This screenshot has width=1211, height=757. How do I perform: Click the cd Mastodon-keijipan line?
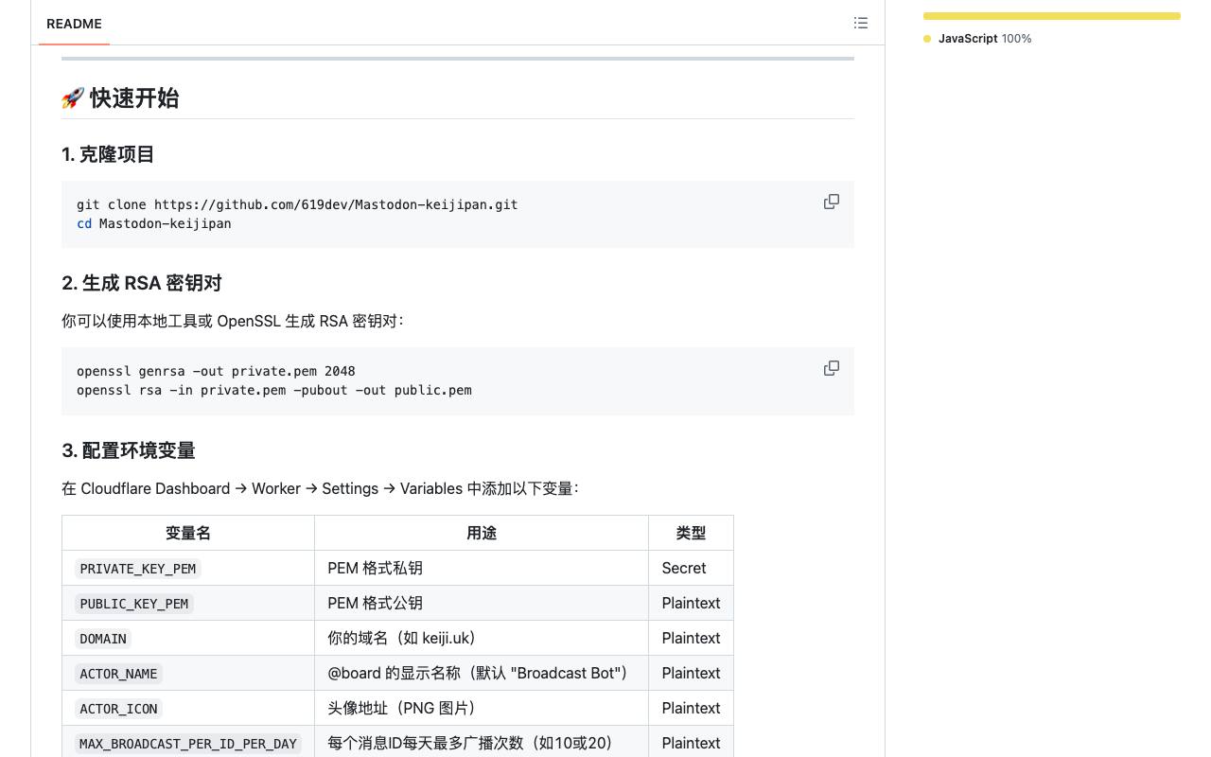tap(154, 224)
